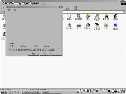The width and height of the screenshot is (126, 94).
Task: Click the 구형 키보드 드라이버 warning message
Action: pos(32,50)
